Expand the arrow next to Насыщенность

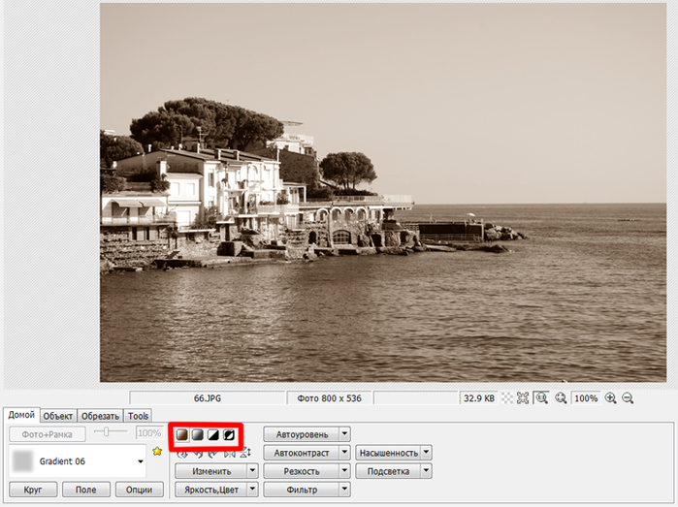tap(427, 453)
